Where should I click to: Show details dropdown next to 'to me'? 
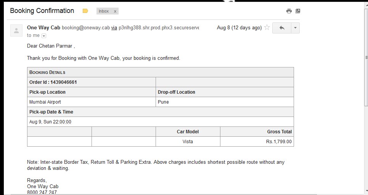44,36
